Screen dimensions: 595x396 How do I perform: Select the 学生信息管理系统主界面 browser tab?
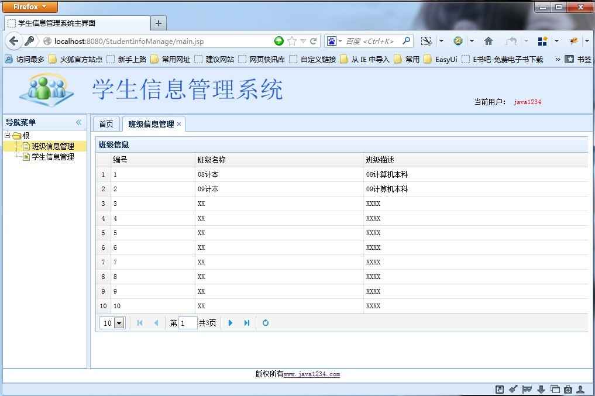click(77, 23)
